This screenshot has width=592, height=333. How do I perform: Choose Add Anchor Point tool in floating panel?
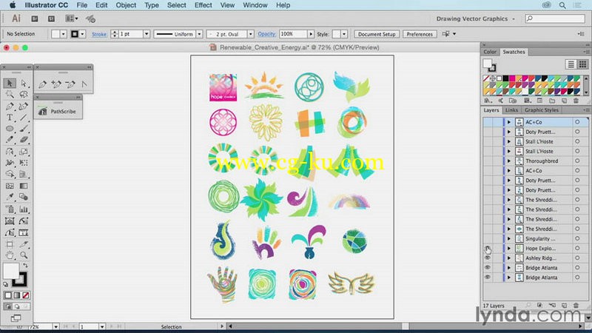click(x=56, y=84)
